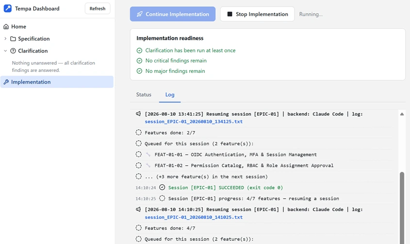Click the 'Running...' status text
The height and width of the screenshot is (244, 410).
(311, 14)
